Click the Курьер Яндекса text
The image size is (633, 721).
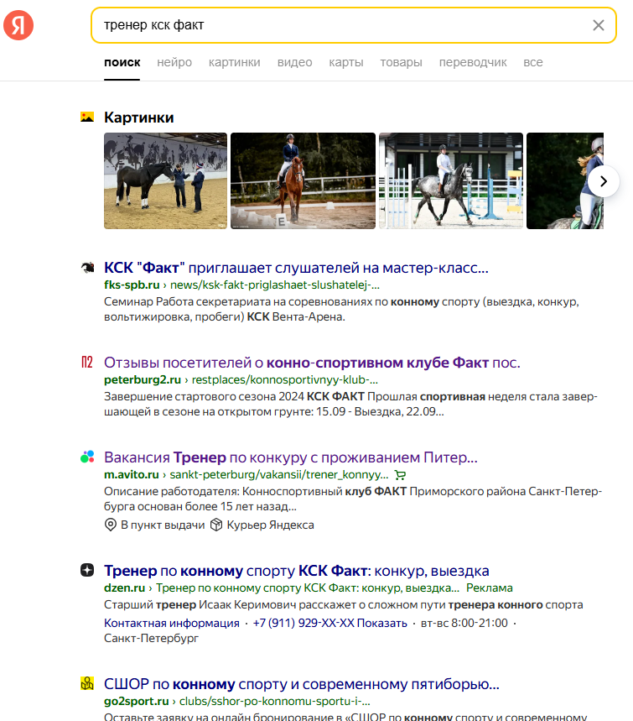tap(271, 525)
